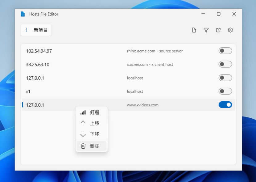Toggle the ::1 localhost entry switch
The height and width of the screenshot is (182, 256).
pos(225,91)
